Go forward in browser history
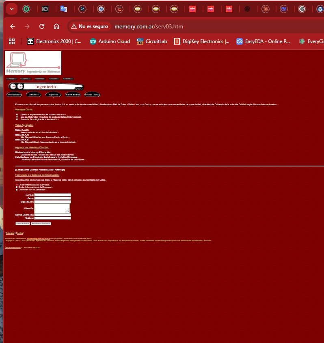Image resolution: width=324 pixels, height=343 pixels. (27, 26)
